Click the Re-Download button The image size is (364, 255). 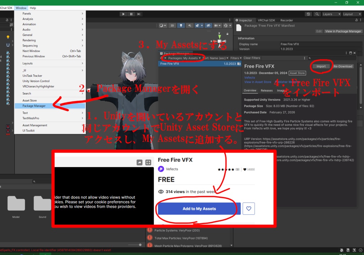pyautogui.click(x=343, y=67)
